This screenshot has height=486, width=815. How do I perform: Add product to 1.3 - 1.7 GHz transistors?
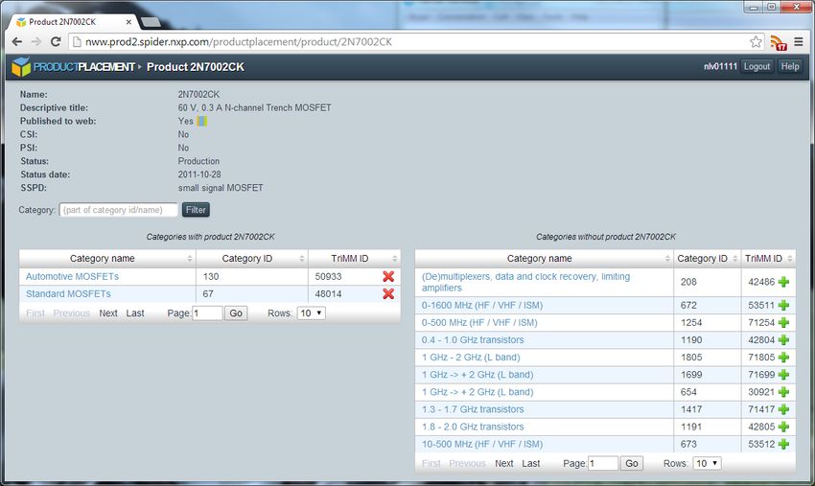click(x=783, y=409)
